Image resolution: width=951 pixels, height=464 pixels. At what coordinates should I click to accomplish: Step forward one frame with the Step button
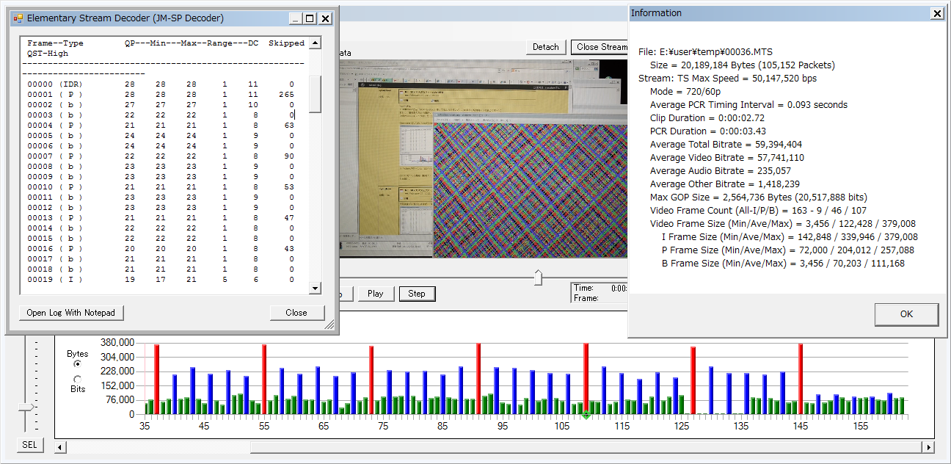417,294
